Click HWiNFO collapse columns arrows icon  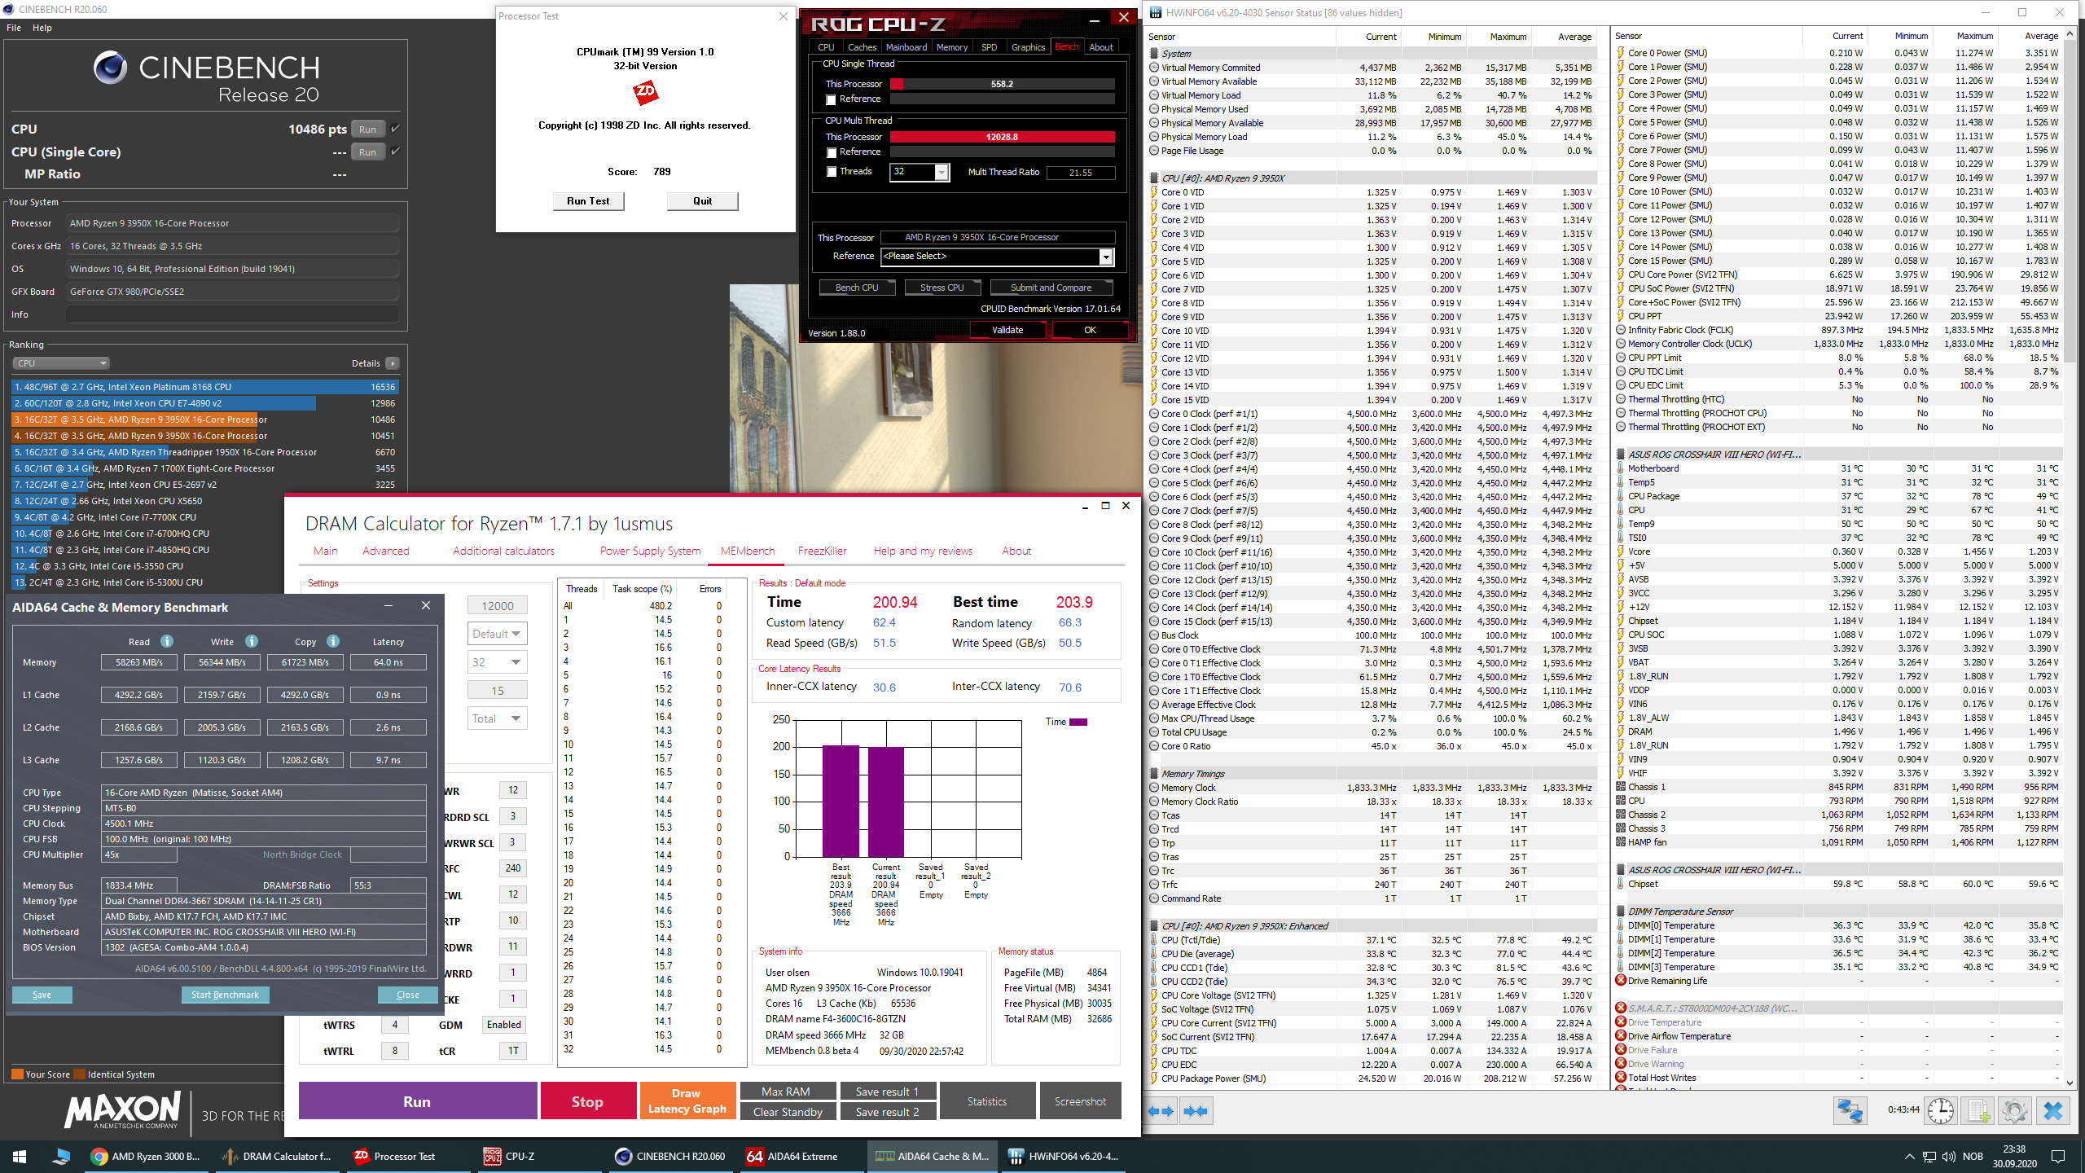[1196, 1111]
